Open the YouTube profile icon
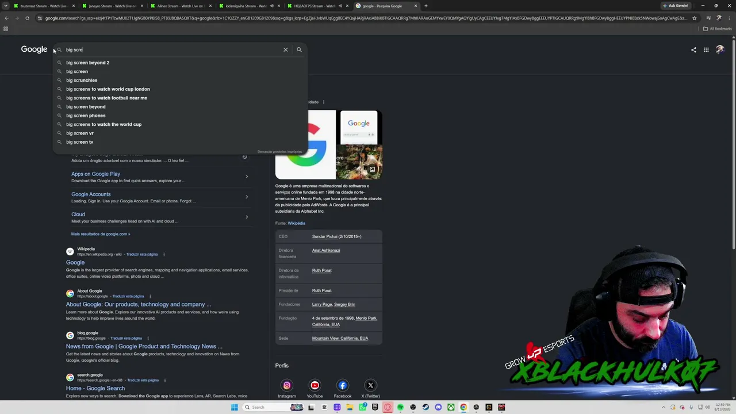Image resolution: width=736 pixels, height=414 pixels. click(x=315, y=385)
